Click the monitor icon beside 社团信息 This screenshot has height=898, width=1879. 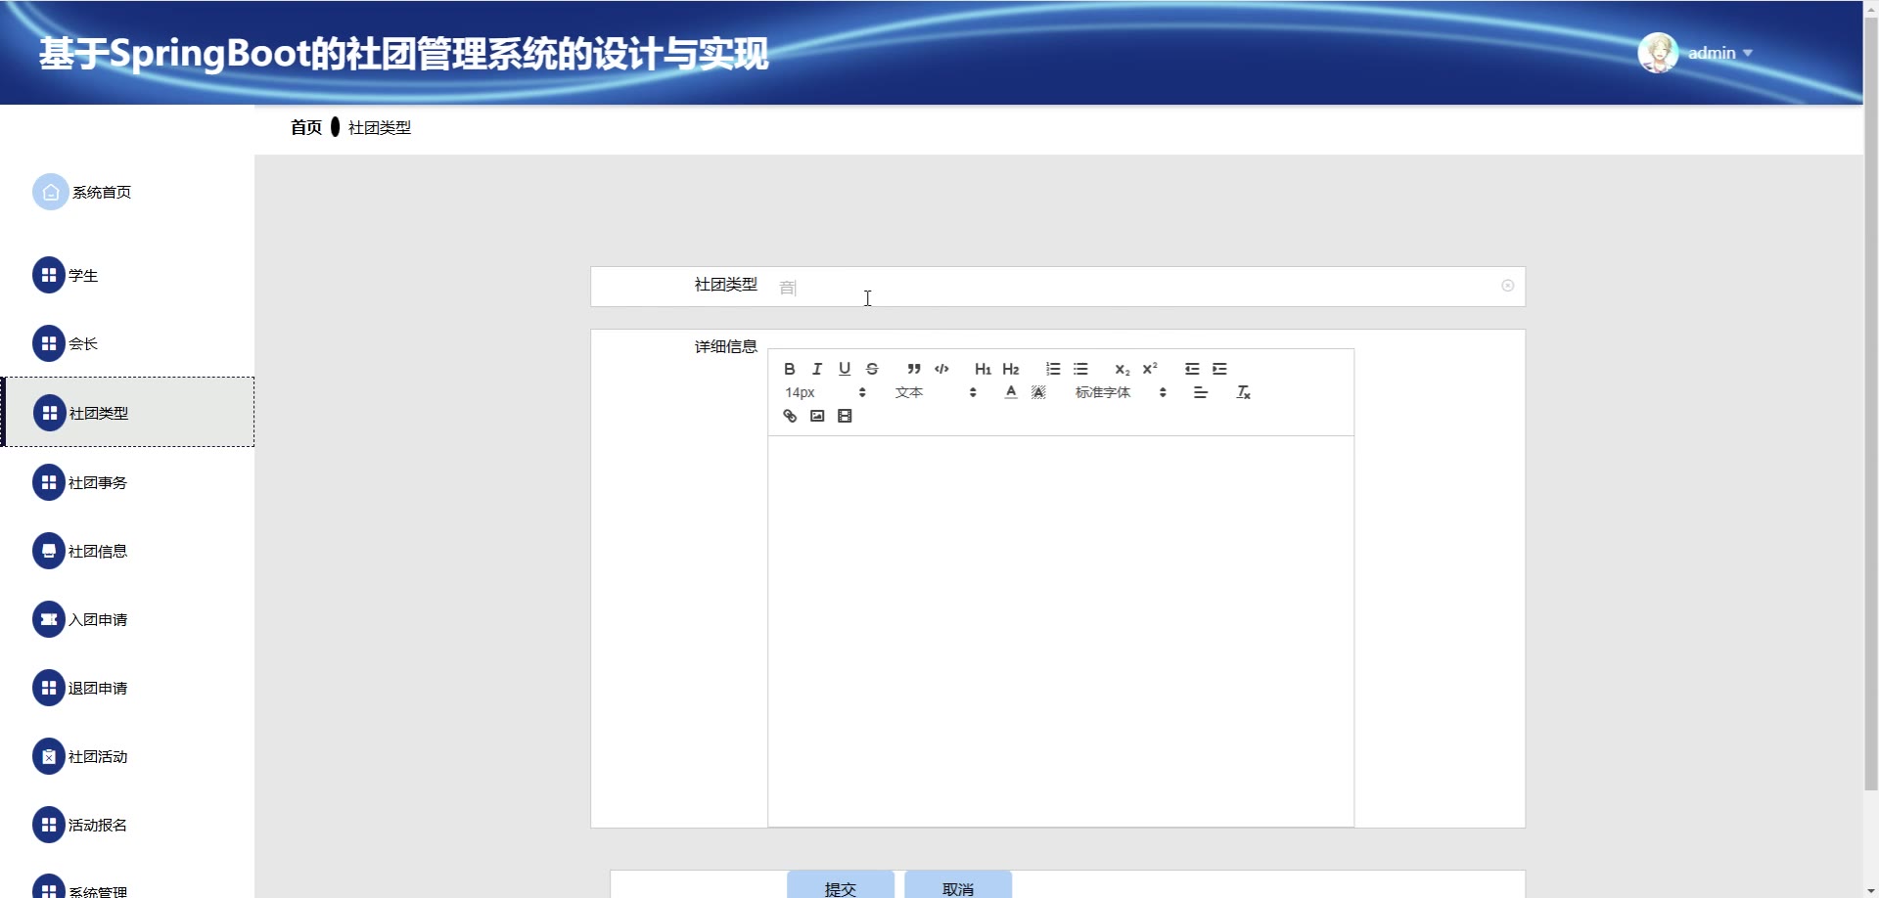[x=49, y=550]
